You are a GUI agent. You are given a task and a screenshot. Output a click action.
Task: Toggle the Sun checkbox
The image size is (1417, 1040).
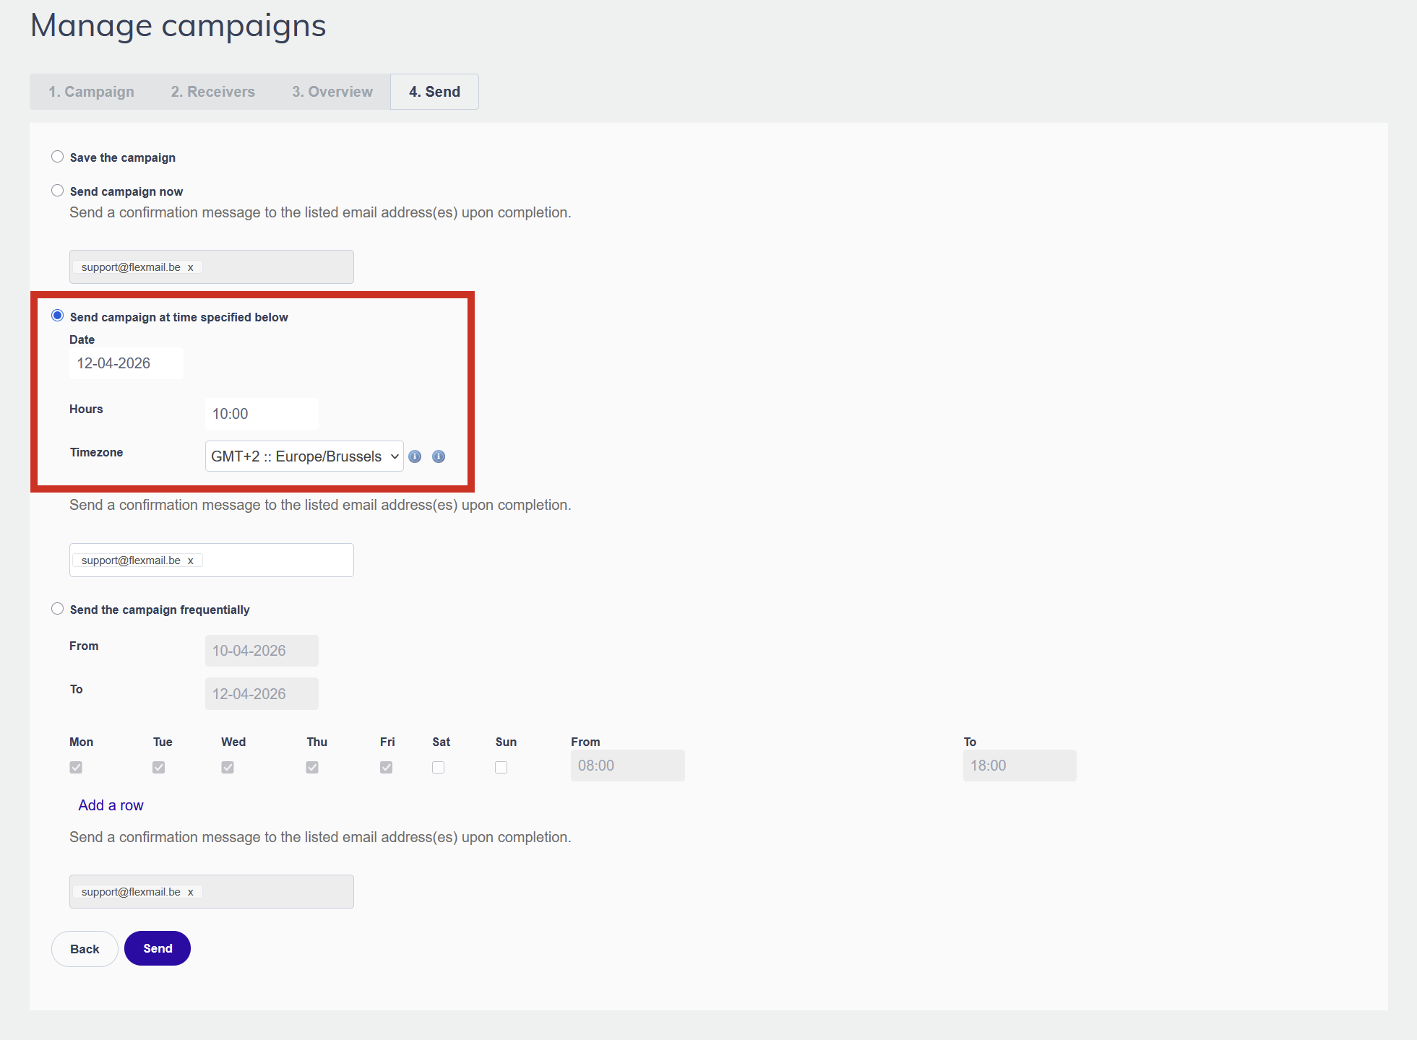point(501,767)
